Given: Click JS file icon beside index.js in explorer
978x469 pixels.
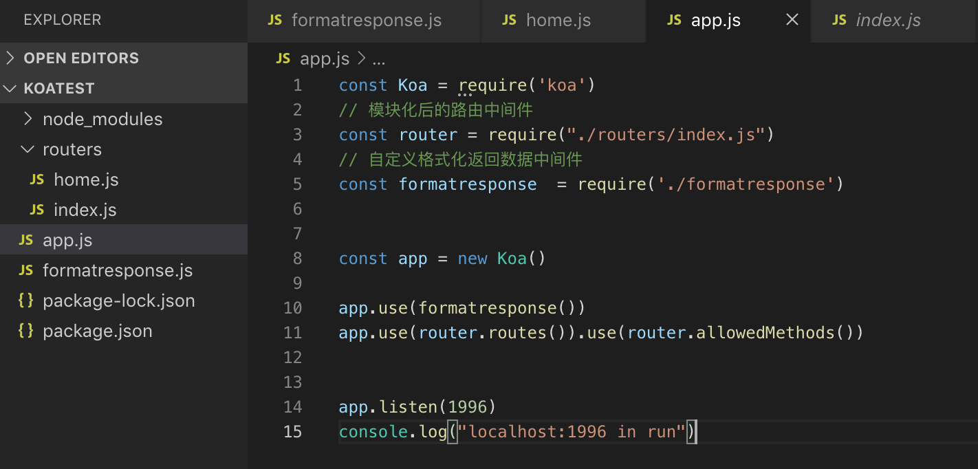Looking at the screenshot, I should pos(37,210).
